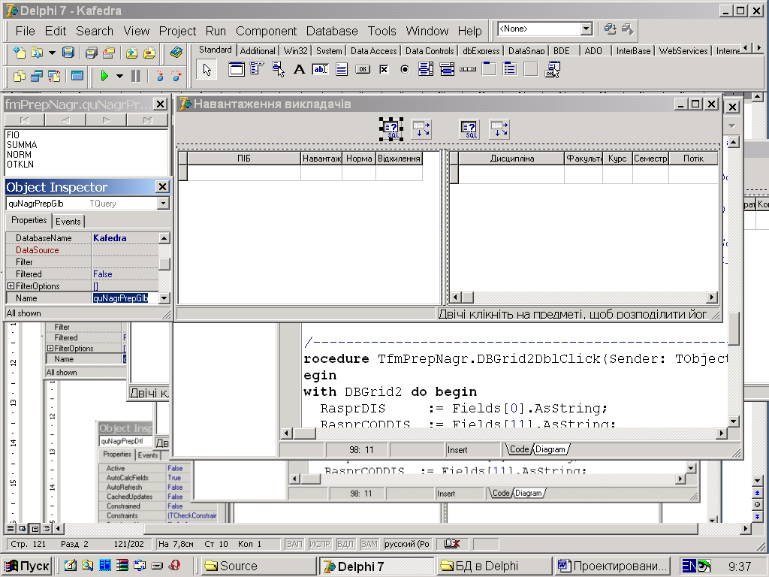Viewport: 769px width, 577px height.
Task: Pick the Label component (letter A)
Action: (299, 69)
